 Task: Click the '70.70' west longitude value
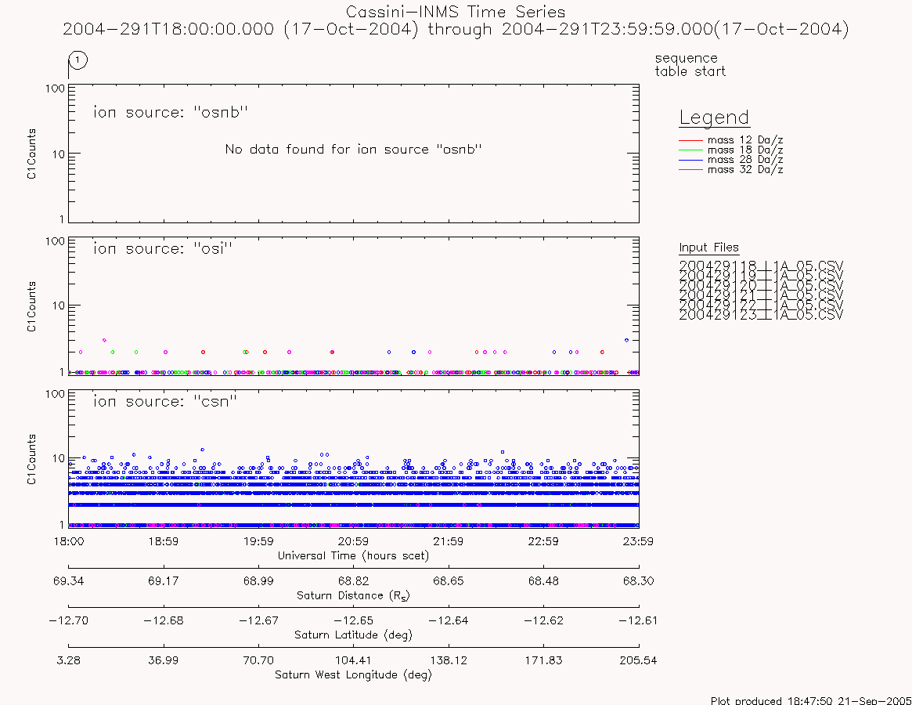tap(258, 661)
